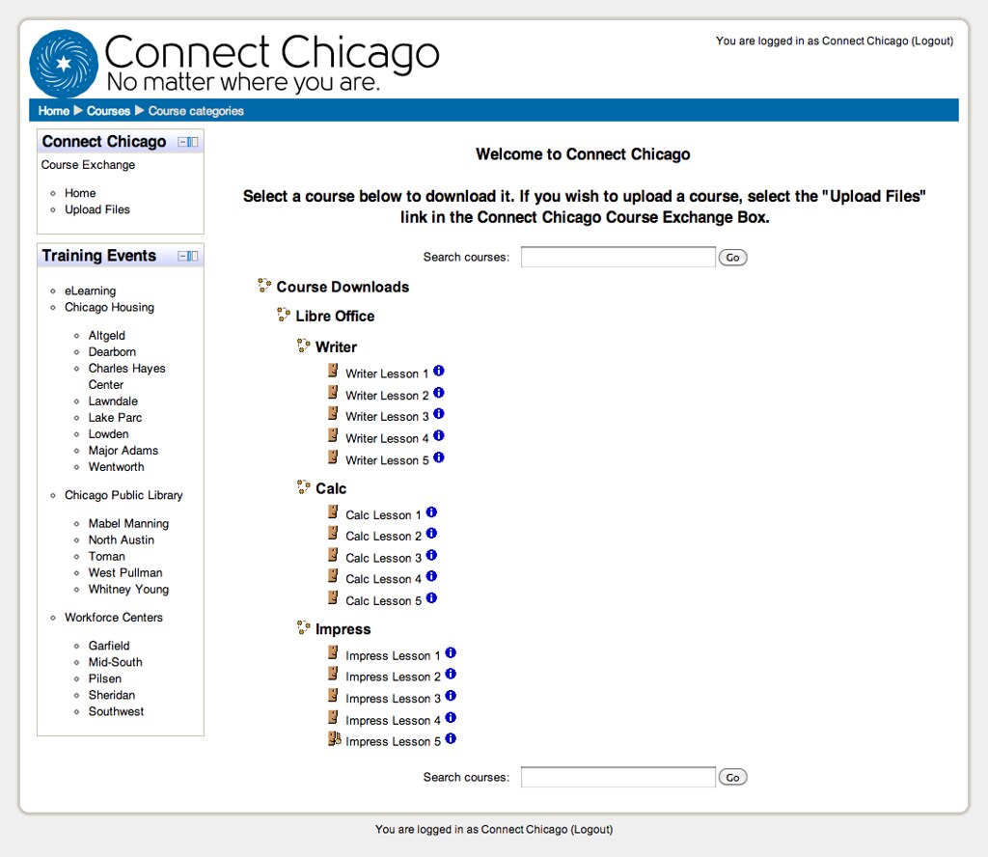Image resolution: width=988 pixels, height=857 pixels.
Task: Go to Courses in breadcrumb bar
Action: coord(108,111)
